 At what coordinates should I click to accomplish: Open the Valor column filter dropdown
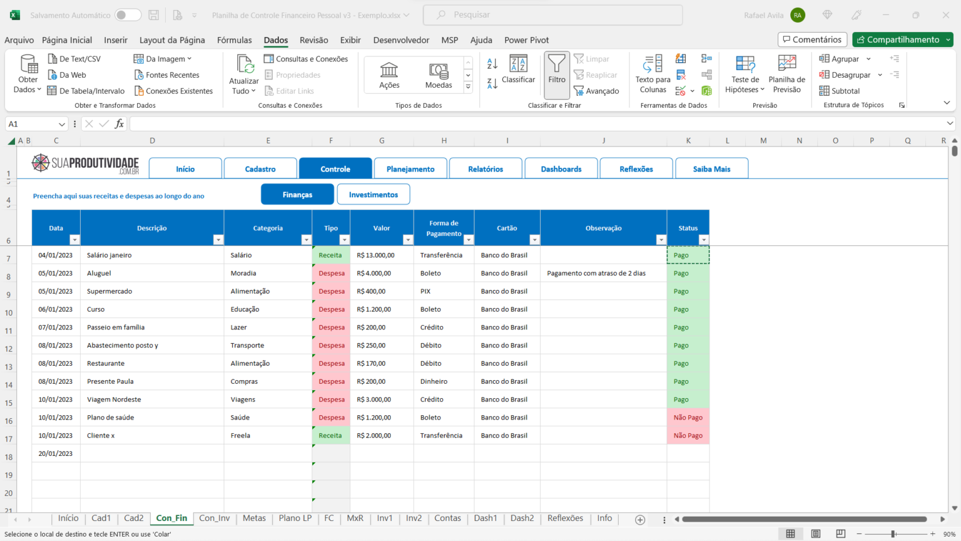408,240
